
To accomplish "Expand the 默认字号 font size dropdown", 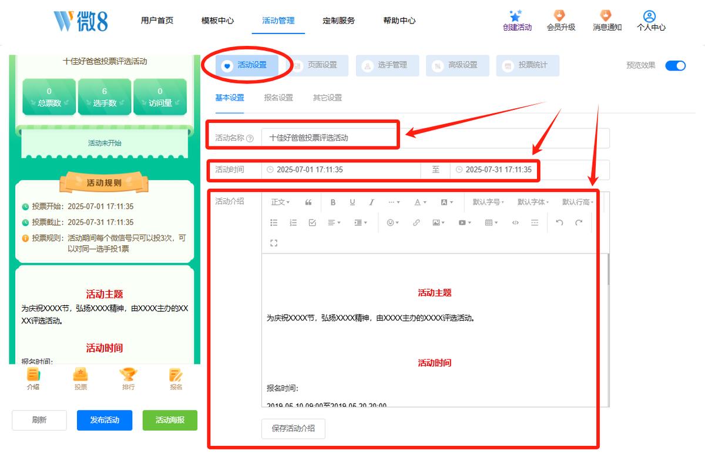I will click(x=488, y=202).
